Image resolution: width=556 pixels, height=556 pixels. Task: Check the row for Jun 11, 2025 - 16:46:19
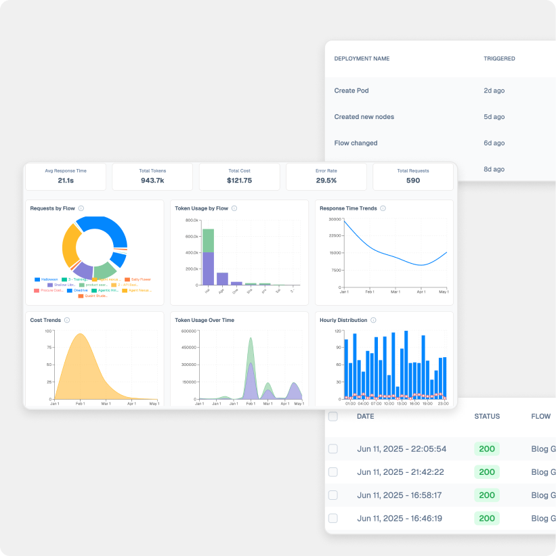pyautogui.click(x=333, y=518)
